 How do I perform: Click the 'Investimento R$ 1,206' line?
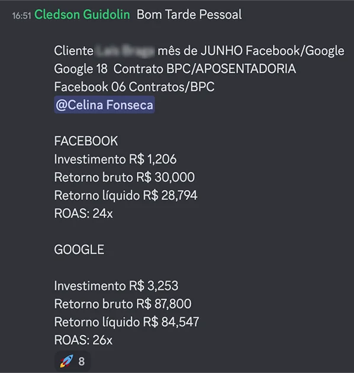pyautogui.click(x=115, y=159)
